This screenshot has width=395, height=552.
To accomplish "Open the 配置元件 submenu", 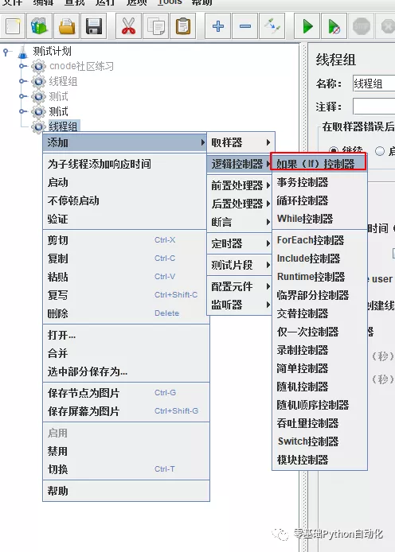I will click(239, 286).
